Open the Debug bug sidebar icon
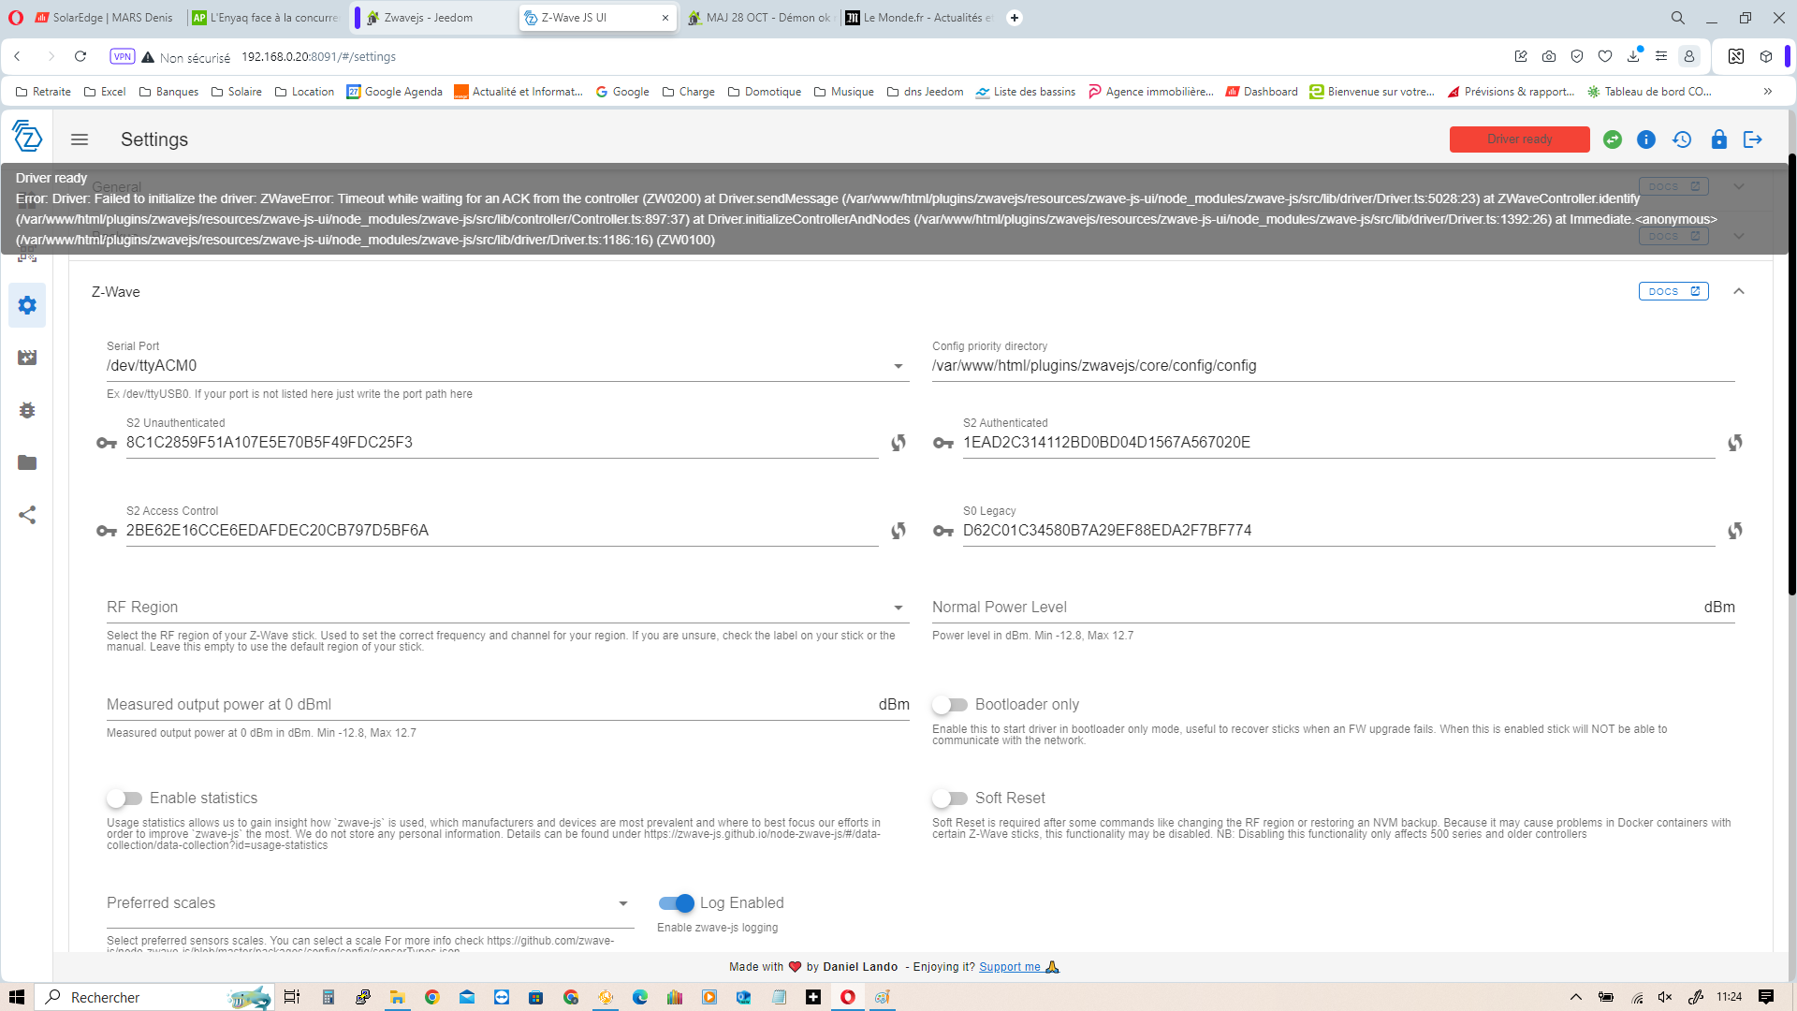This screenshot has height=1011, width=1797. (27, 410)
